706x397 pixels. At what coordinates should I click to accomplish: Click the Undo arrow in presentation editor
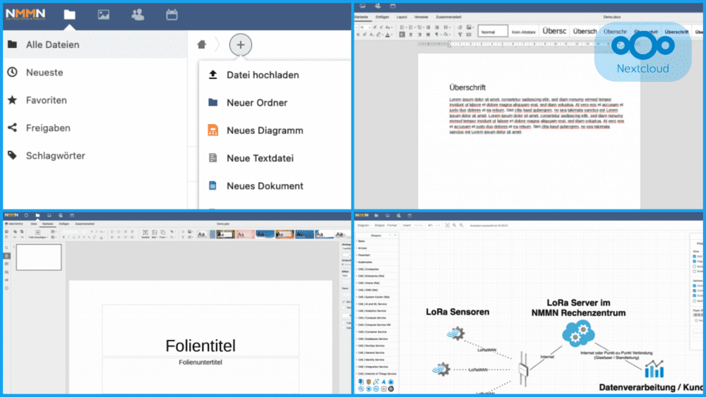[16, 238]
